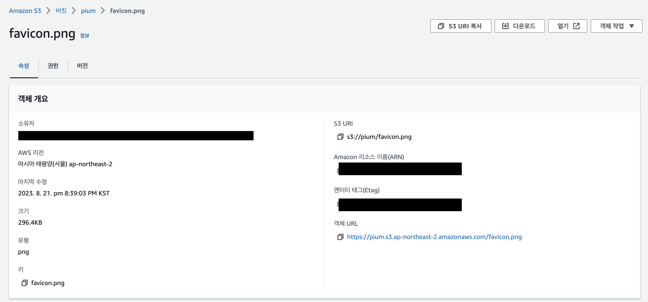Viewport: 648px width, 302px height.
Task: Open the pium bucket breadcrumb link
Action: pos(88,11)
